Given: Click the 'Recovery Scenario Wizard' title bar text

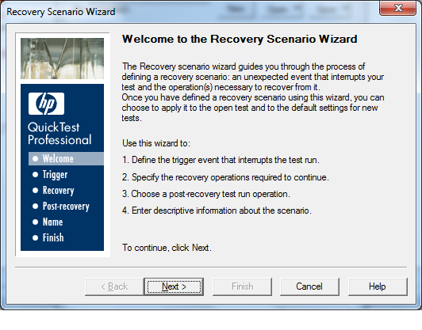Looking at the screenshot, I should (61, 12).
